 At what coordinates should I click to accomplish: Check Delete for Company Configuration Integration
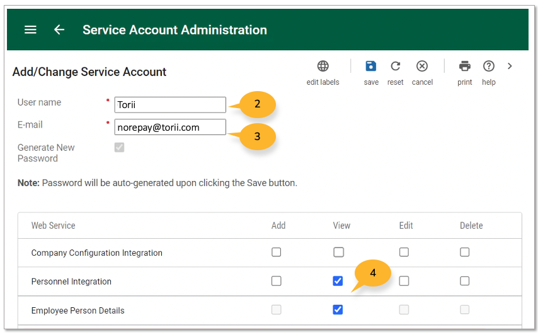pyautogui.click(x=464, y=252)
